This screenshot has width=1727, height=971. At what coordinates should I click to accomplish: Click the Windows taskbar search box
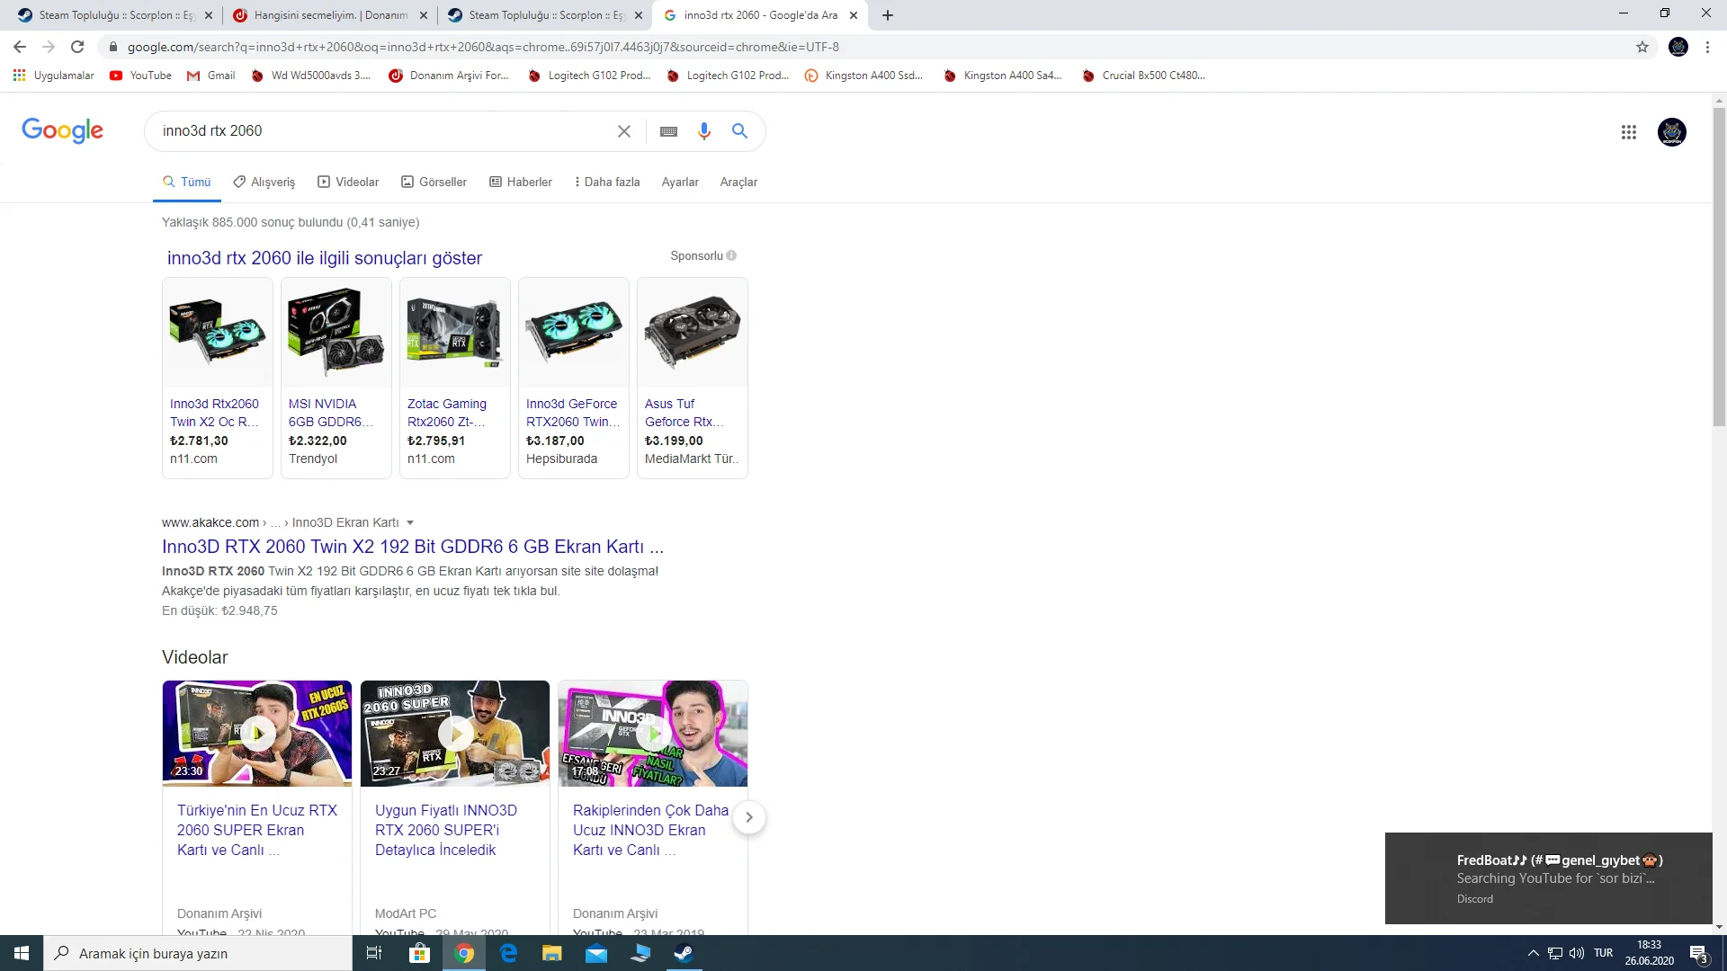(198, 953)
